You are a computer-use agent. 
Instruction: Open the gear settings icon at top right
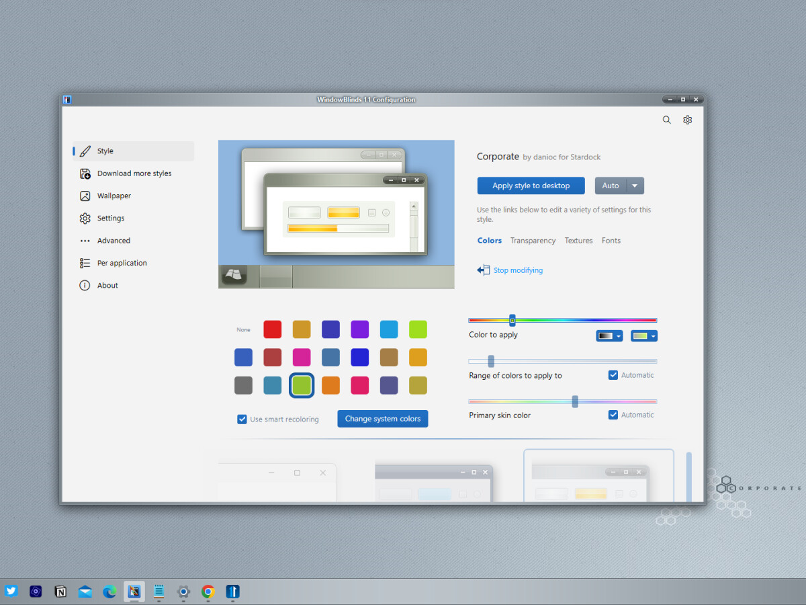point(687,120)
